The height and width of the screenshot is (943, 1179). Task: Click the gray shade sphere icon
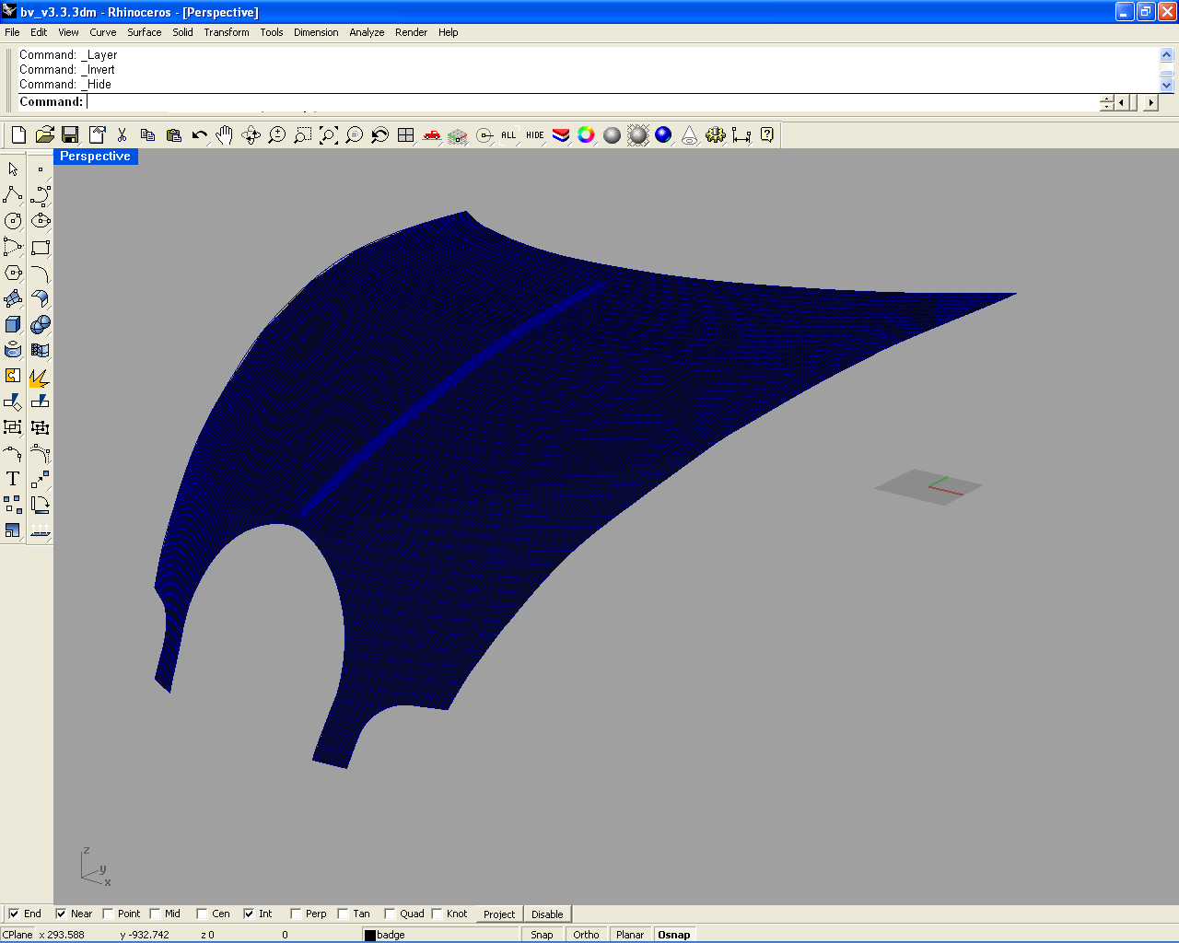612,135
